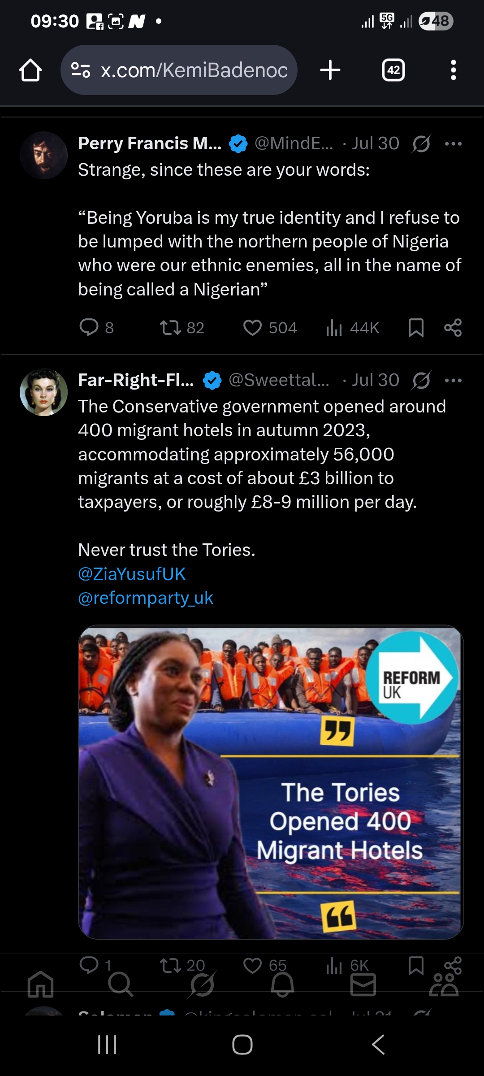Open the @reformparty_uk mention link
The height and width of the screenshot is (1076, 484).
click(146, 598)
